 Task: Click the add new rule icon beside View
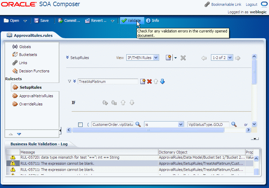click(169, 58)
